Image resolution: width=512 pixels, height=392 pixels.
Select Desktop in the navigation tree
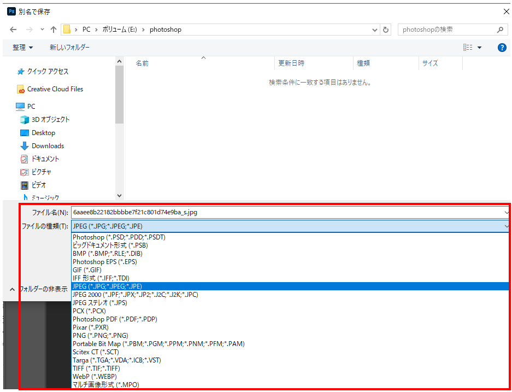point(43,133)
